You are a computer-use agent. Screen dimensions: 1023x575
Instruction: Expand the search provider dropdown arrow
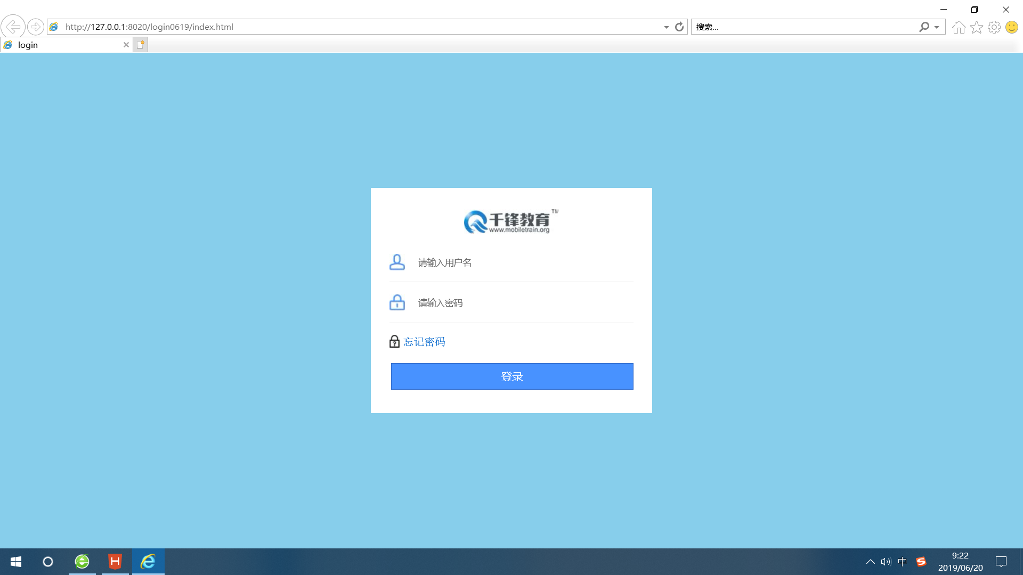937,27
